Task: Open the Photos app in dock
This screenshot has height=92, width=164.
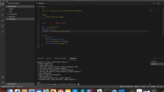Action: [54, 90]
